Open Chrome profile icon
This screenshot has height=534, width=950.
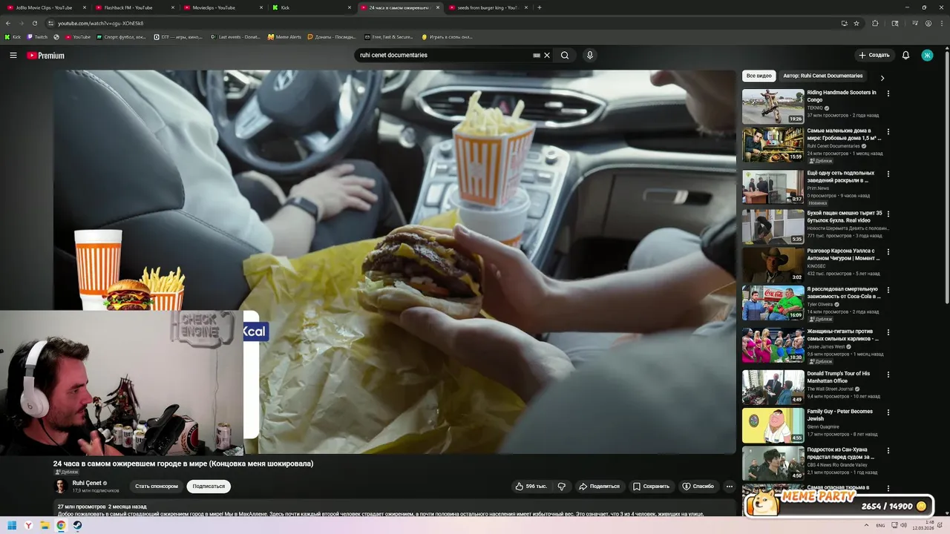click(928, 23)
